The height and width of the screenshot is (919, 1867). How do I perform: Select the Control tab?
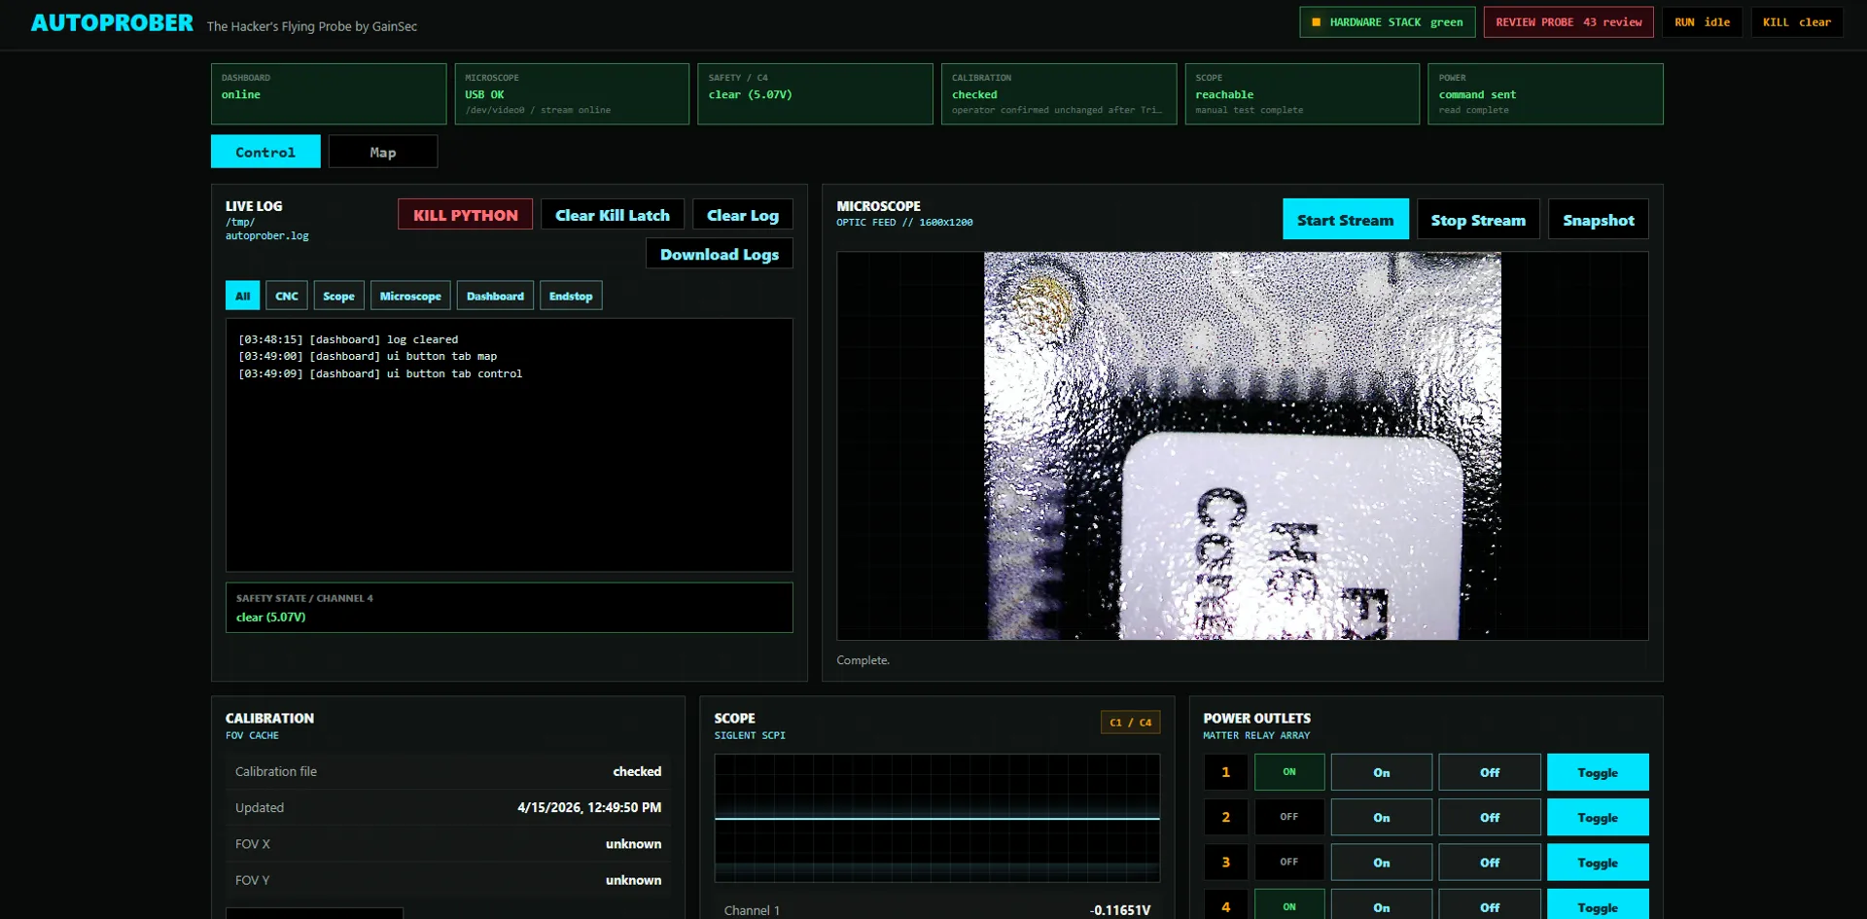point(264,151)
